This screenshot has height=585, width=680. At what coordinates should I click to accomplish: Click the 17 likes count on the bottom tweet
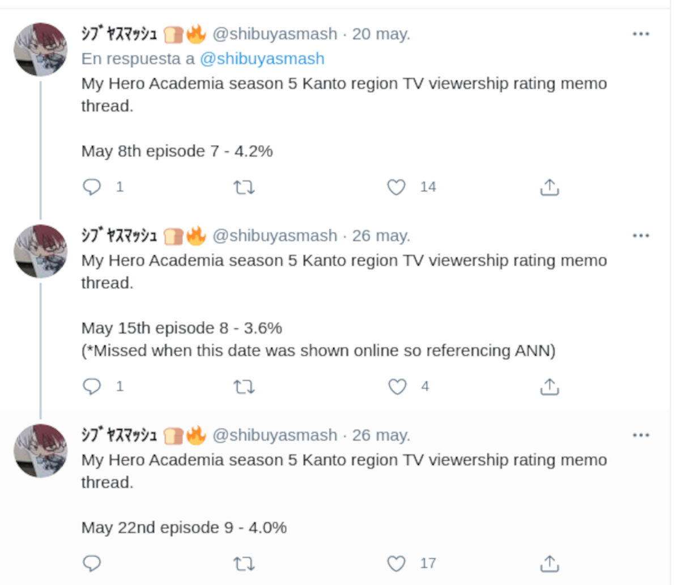pyautogui.click(x=428, y=563)
